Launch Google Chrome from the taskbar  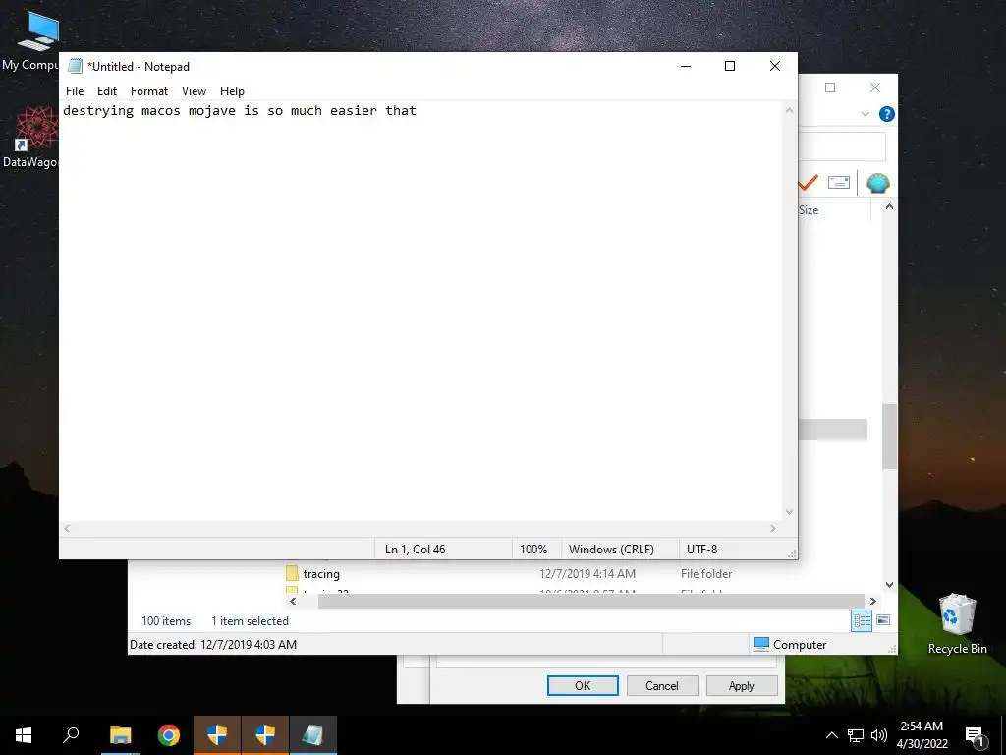tap(169, 735)
